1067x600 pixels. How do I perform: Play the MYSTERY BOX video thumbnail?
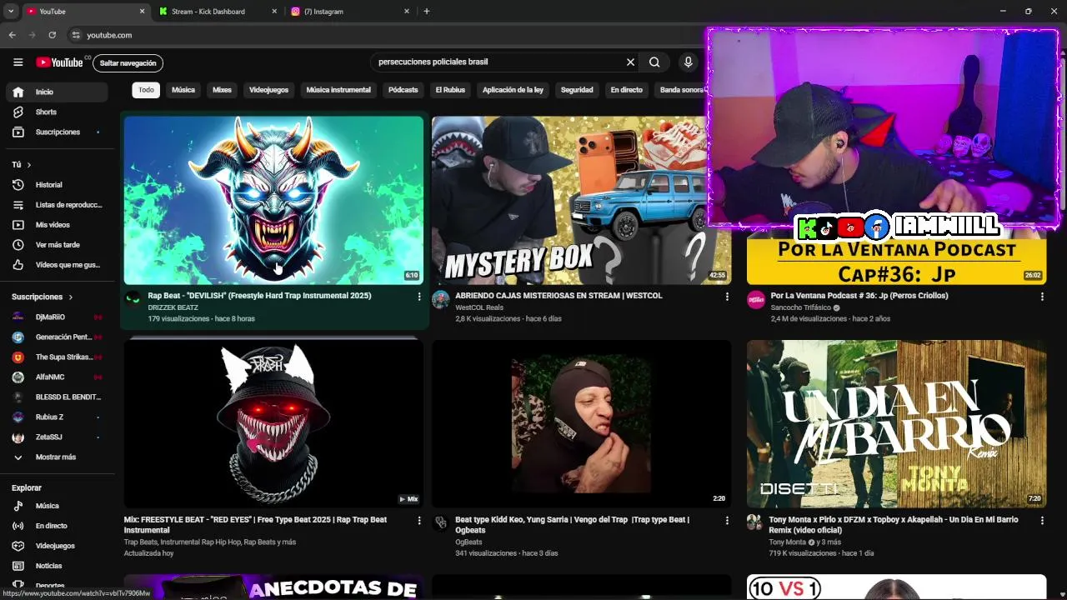(x=581, y=200)
